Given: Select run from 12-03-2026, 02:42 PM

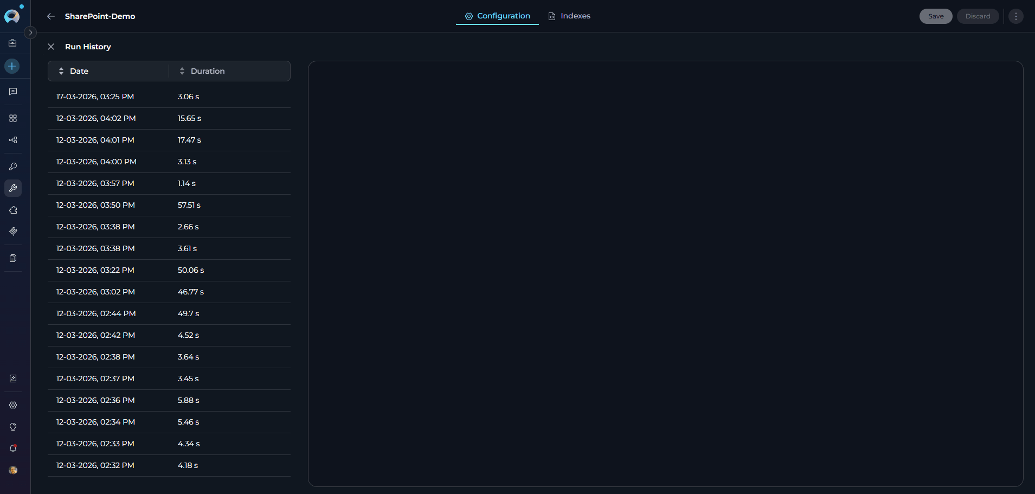Looking at the screenshot, I should (169, 335).
